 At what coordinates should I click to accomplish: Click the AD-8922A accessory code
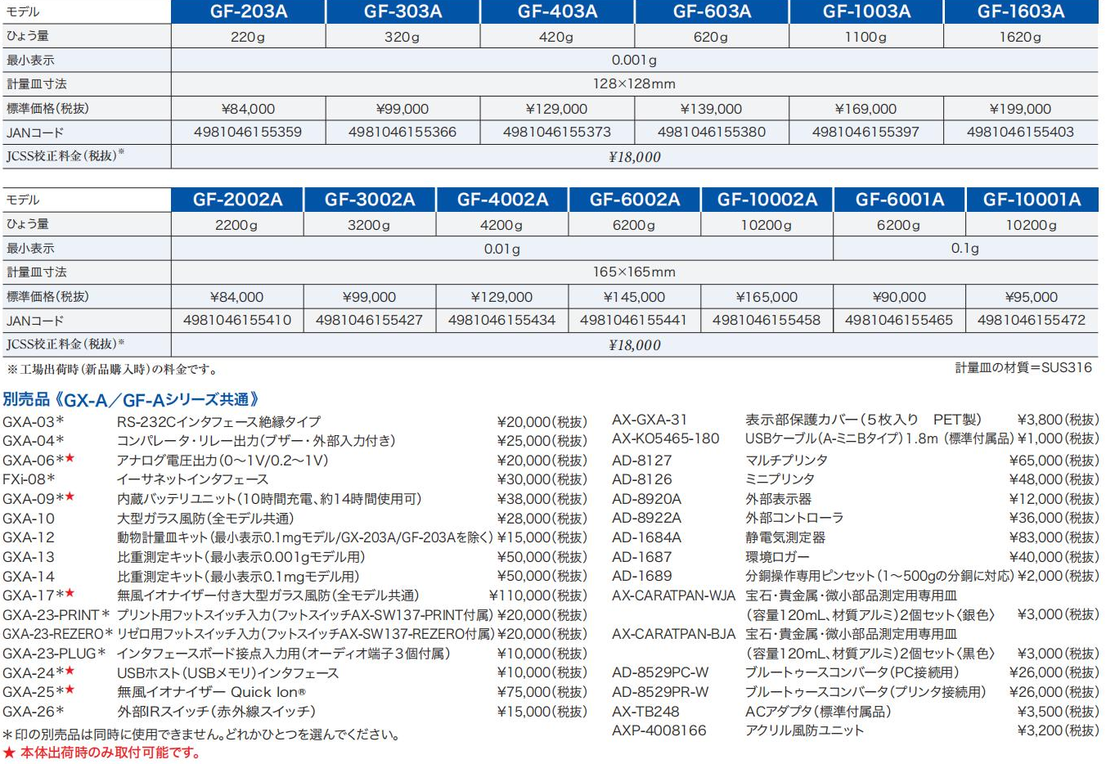[x=646, y=518]
